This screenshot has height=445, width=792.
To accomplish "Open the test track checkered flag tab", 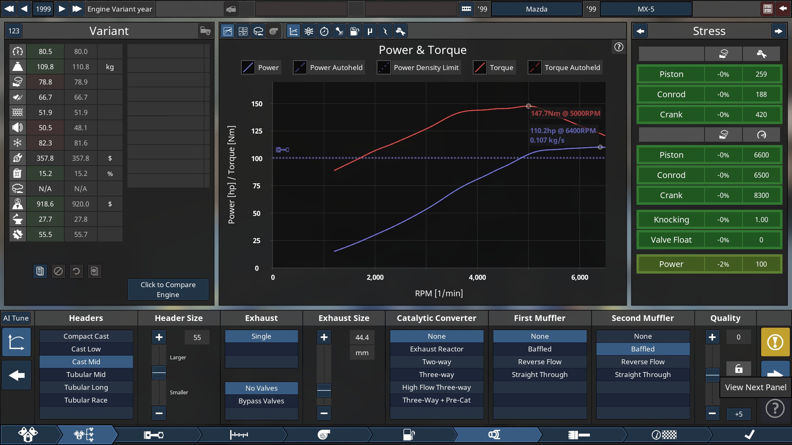I will (664, 435).
